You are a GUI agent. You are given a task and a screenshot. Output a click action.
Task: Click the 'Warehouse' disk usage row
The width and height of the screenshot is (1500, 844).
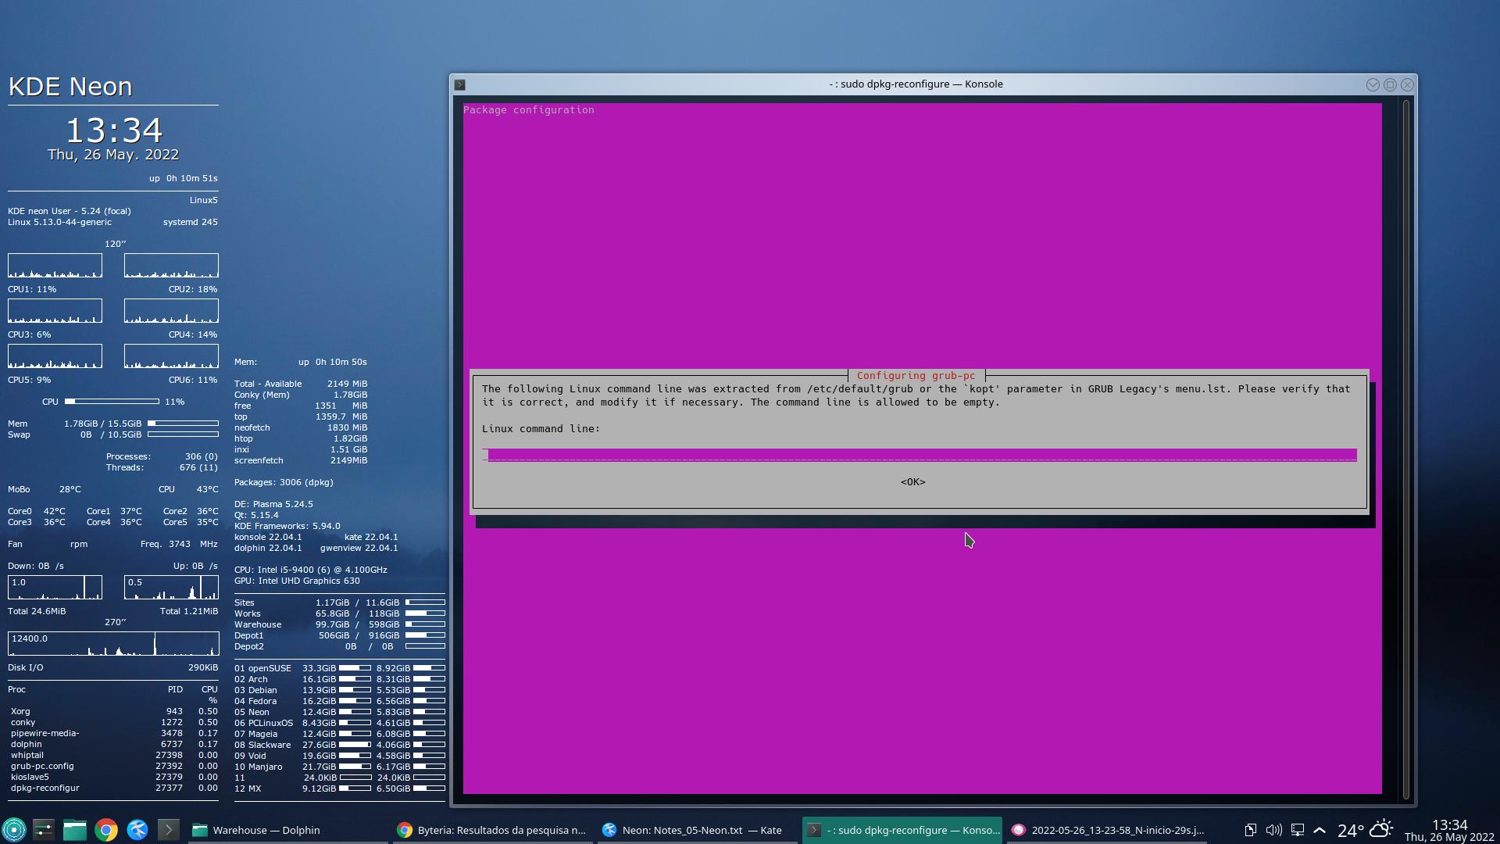tap(339, 624)
